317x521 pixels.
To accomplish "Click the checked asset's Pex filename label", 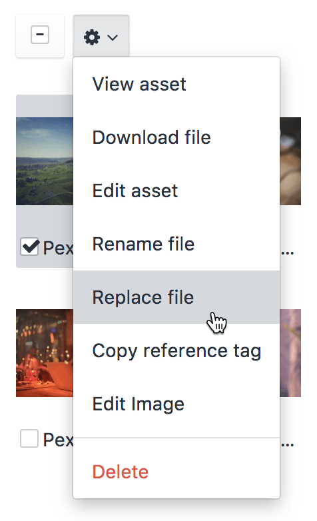I will 58,248.
